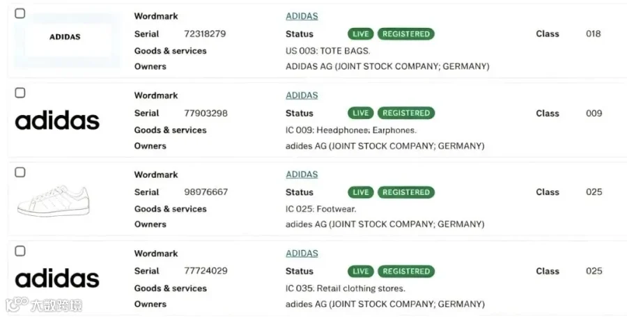Open the adidas logo image for serial 77724029
The image size is (627, 317).
coord(57,279)
